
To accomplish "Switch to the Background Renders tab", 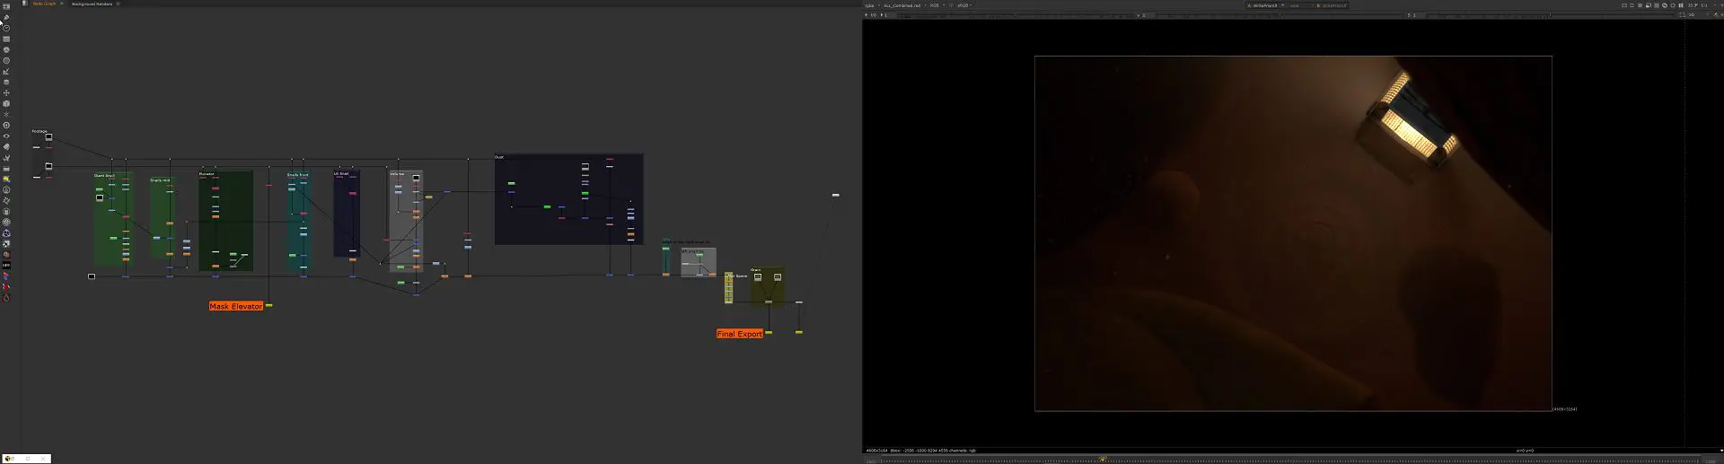I will point(92,4).
